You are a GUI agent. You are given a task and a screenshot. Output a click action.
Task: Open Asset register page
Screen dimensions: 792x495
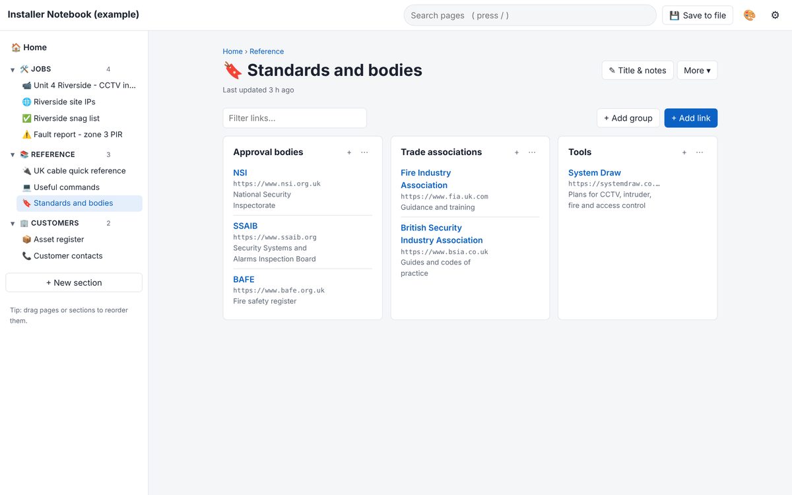(79, 240)
